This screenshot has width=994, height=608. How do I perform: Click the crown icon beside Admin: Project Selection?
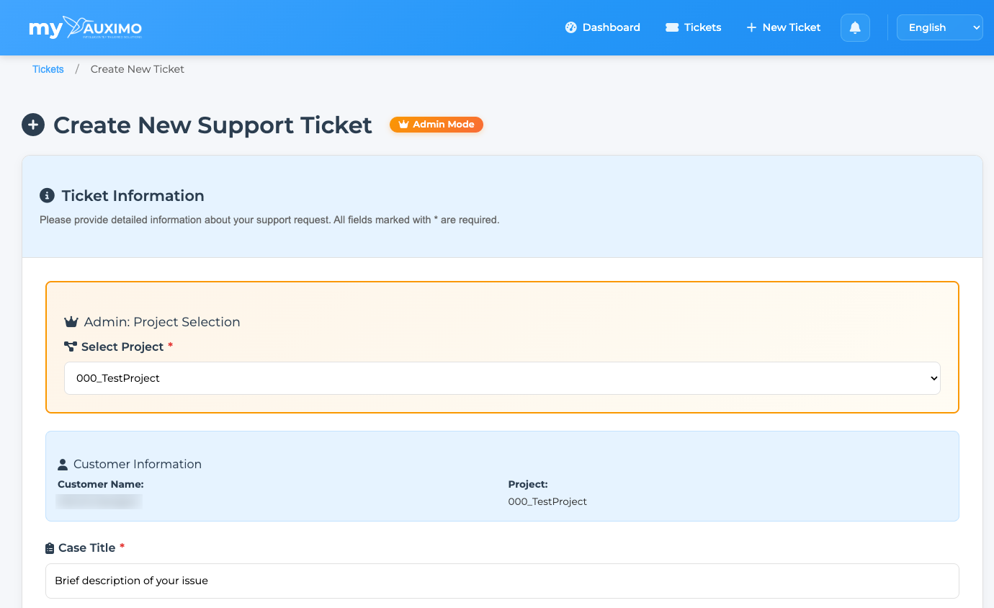click(x=71, y=322)
